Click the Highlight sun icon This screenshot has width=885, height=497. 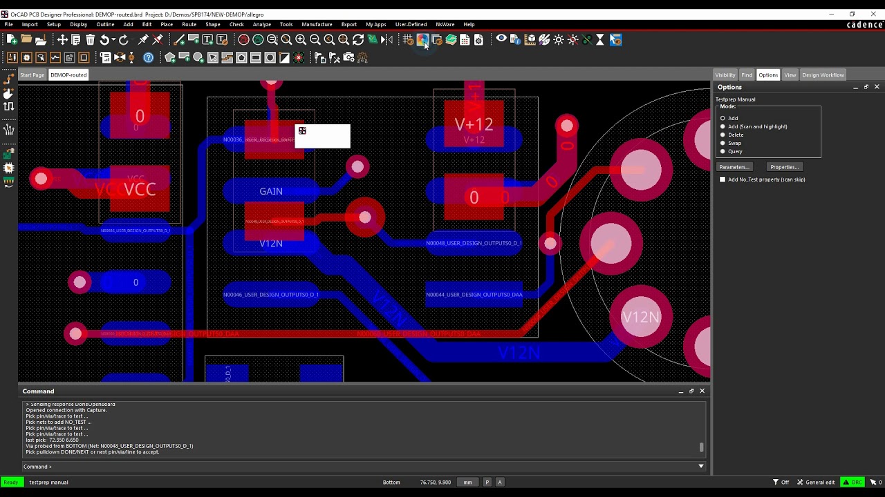click(x=559, y=39)
